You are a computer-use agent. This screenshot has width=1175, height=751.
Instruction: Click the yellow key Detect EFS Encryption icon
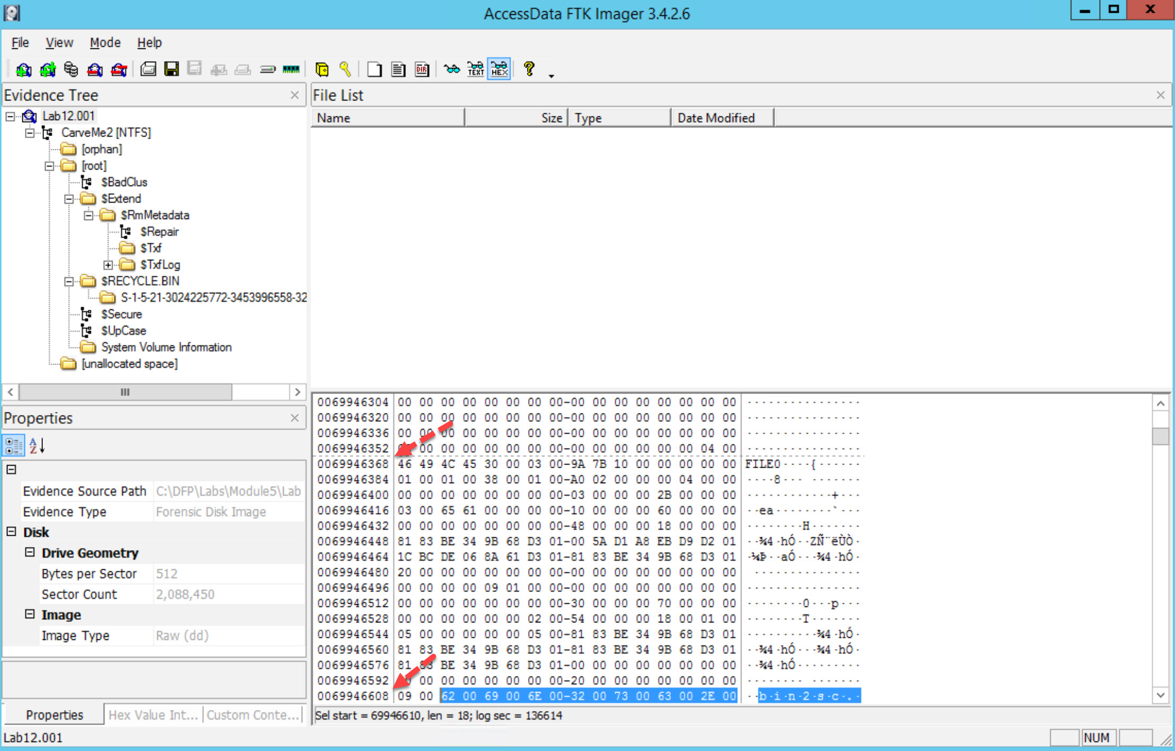345,70
